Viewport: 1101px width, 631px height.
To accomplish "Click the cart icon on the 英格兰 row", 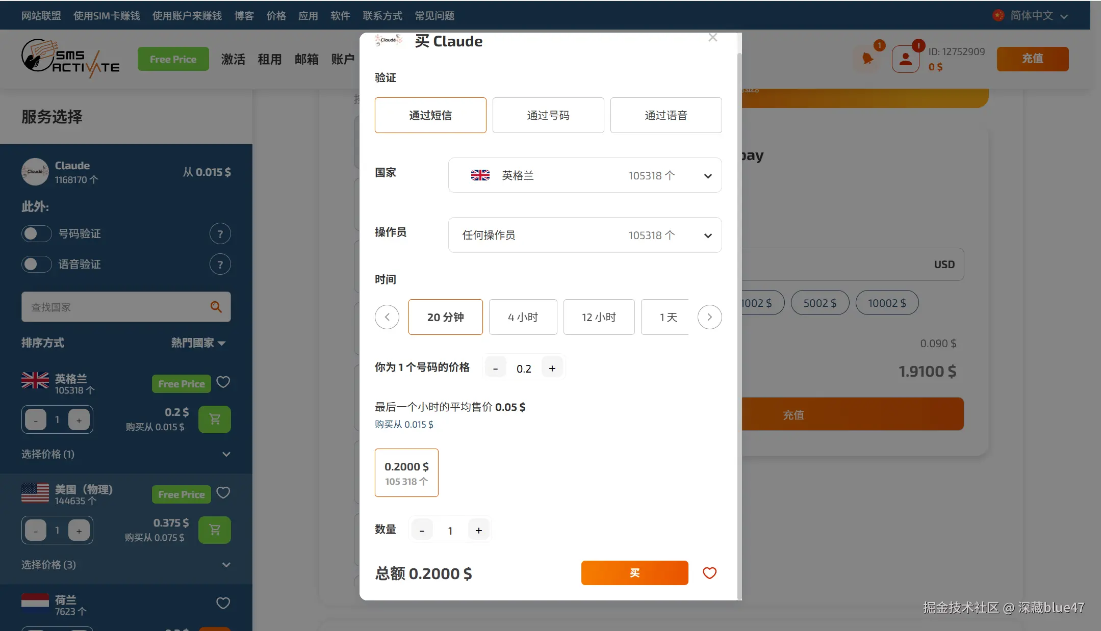I will (214, 419).
